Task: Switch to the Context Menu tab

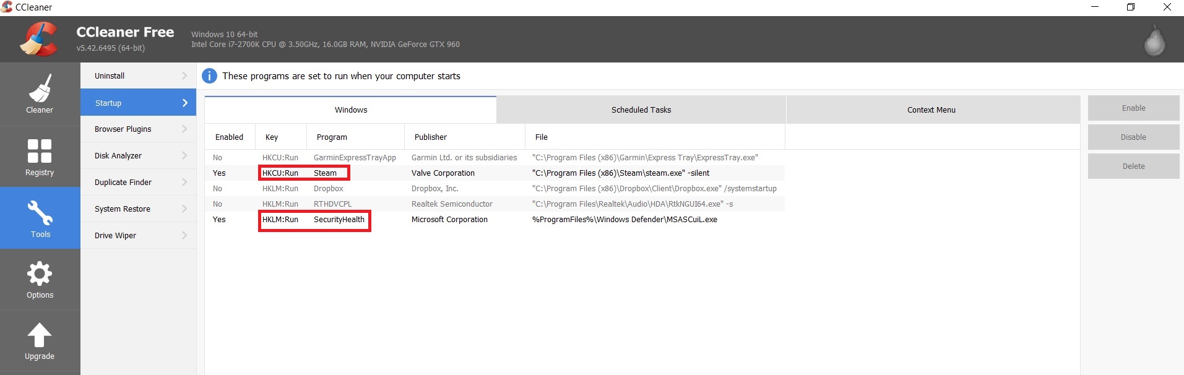Action: tap(931, 110)
